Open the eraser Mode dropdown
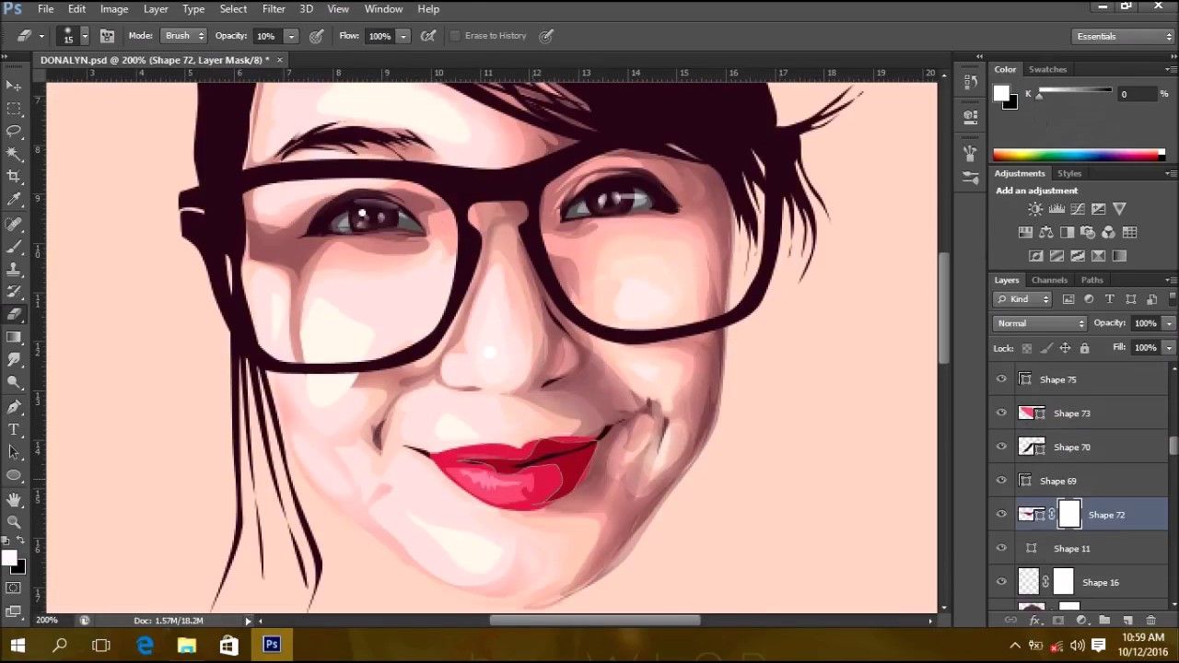 [x=184, y=36]
